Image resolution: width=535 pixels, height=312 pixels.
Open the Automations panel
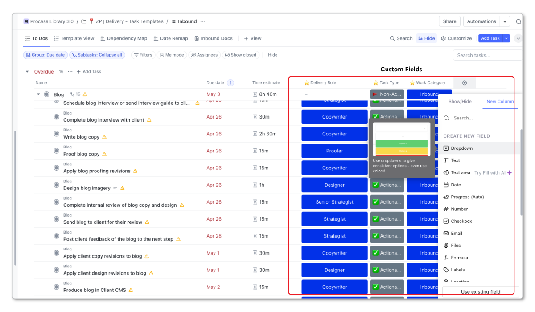pos(481,21)
